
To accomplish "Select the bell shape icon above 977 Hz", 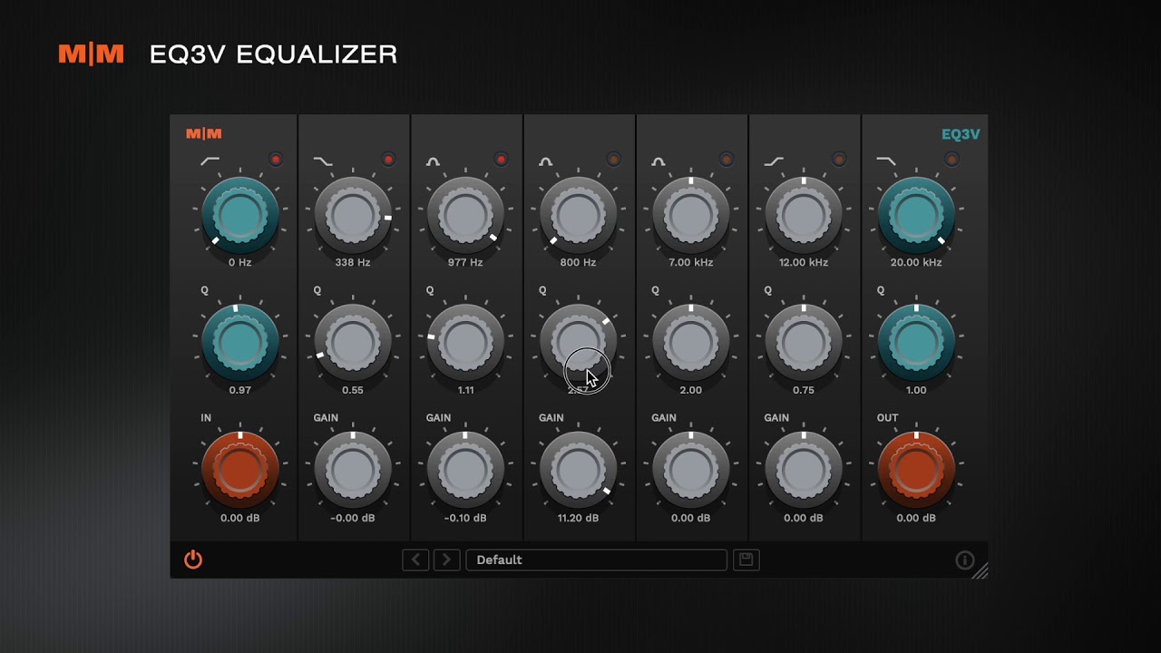I will tap(434, 161).
